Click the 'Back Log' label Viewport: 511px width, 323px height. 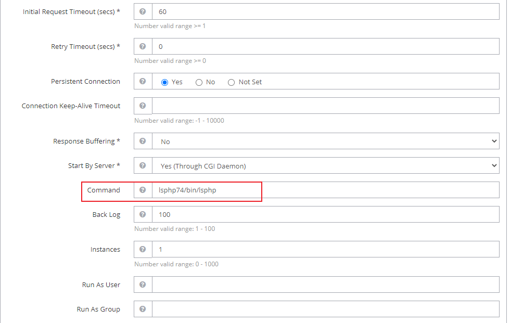pyautogui.click(x=106, y=215)
